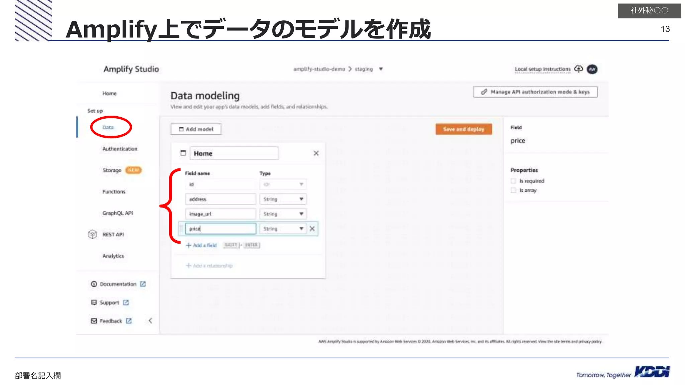The width and height of the screenshot is (685, 385).
Task: Click the pencil icon in Manage API button
Action: (484, 92)
